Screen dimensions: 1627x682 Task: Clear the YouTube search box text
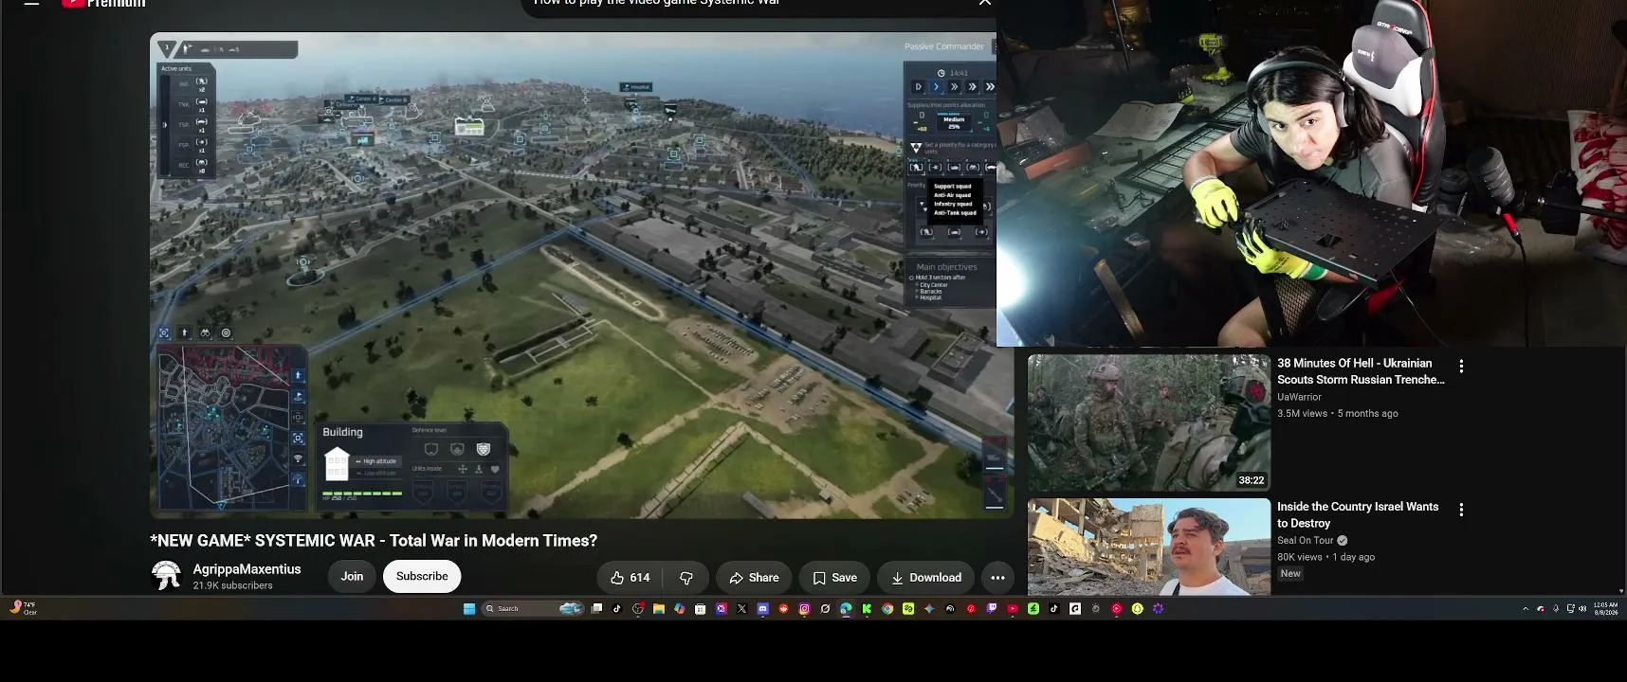point(985,3)
